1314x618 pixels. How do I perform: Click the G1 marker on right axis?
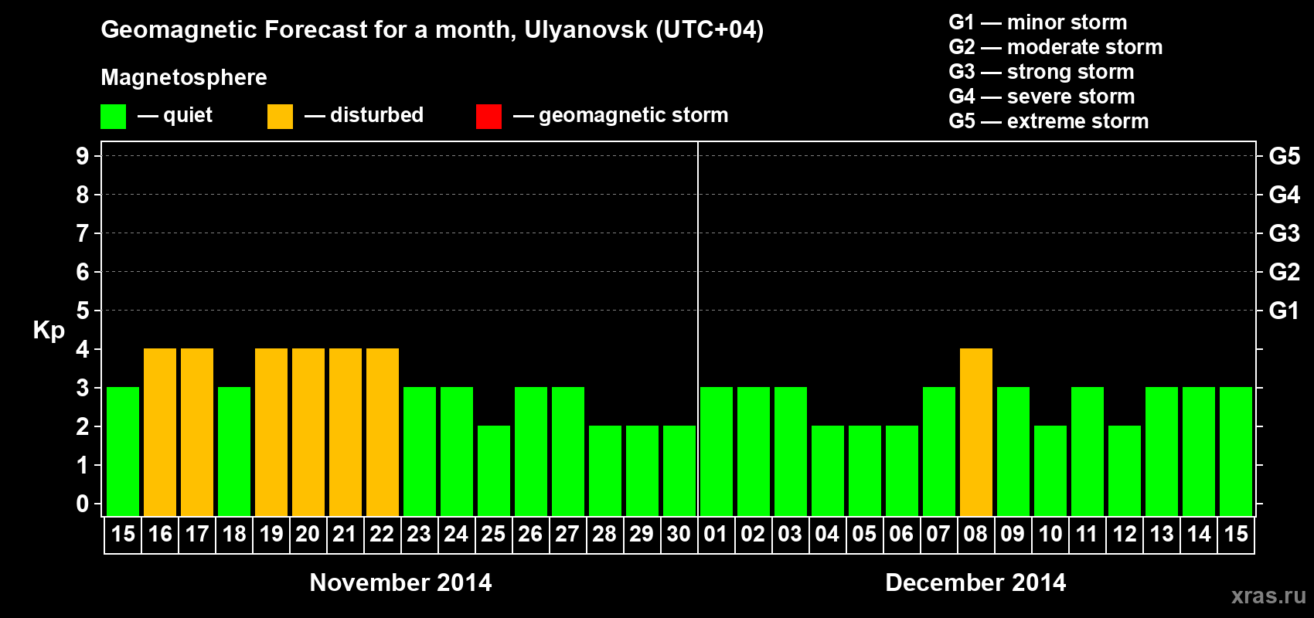(1285, 311)
